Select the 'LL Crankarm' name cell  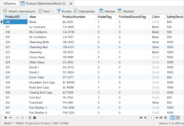(x=44, y=27)
